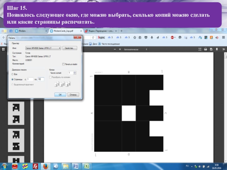This screenshot has height=170, width=227.
Task: Click the Firefox bookmark star icon
Action: 134,38
